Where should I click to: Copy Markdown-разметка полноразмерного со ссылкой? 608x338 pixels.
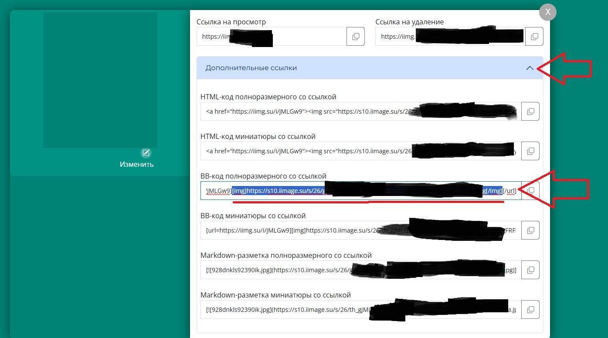click(530, 270)
